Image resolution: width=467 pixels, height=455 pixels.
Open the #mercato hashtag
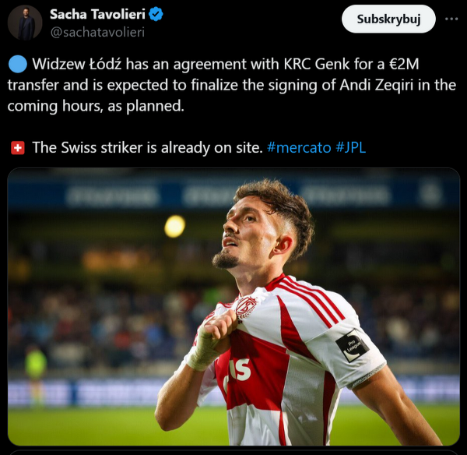(x=299, y=147)
